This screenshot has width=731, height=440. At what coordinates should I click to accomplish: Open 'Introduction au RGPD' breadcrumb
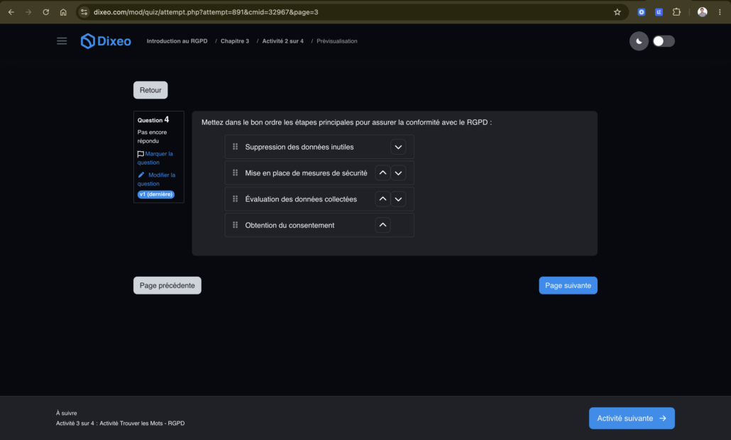[x=177, y=41]
